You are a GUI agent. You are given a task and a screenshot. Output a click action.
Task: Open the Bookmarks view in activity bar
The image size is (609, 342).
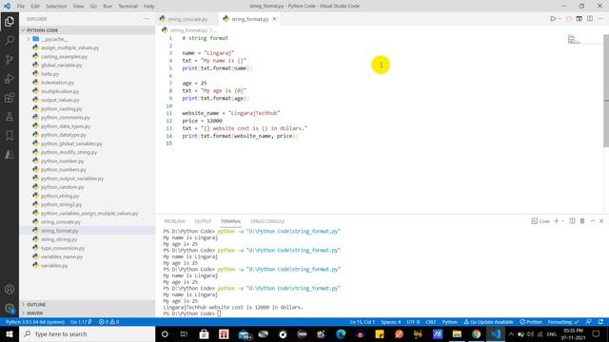pos(10,135)
